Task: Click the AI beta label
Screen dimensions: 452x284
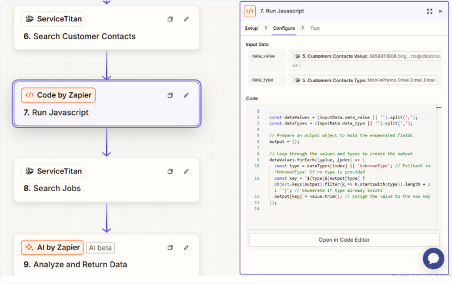Action: (x=101, y=248)
